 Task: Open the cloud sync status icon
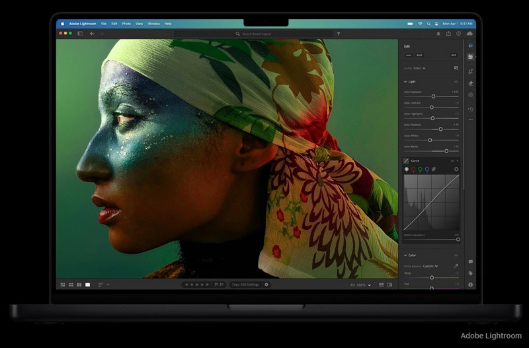click(x=469, y=33)
